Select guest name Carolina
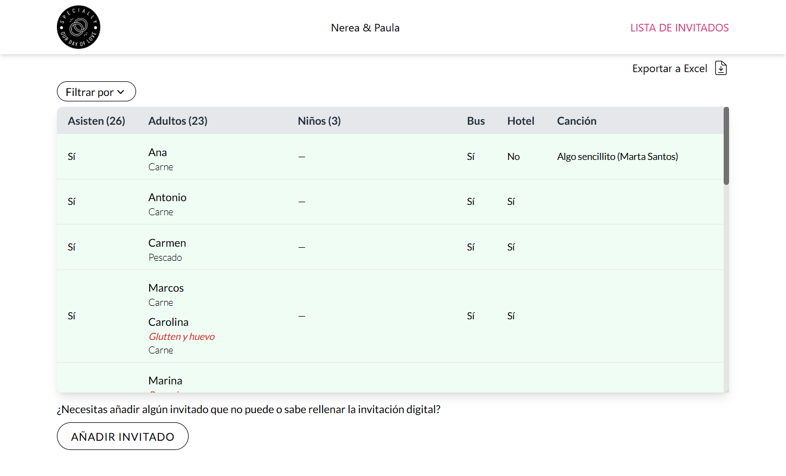 pos(169,322)
